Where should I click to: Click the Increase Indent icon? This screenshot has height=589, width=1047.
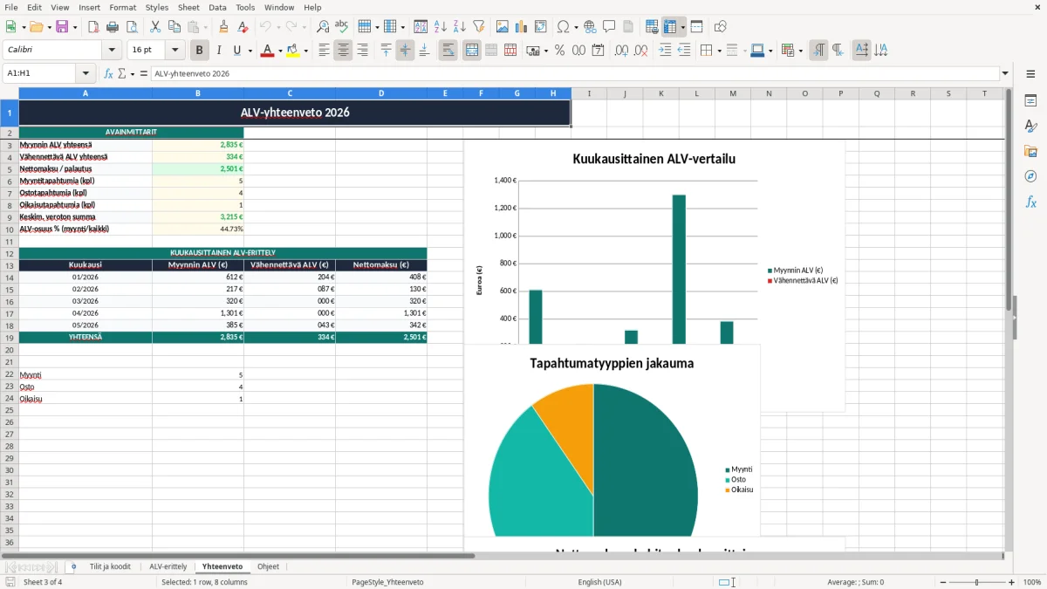coord(665,51)
